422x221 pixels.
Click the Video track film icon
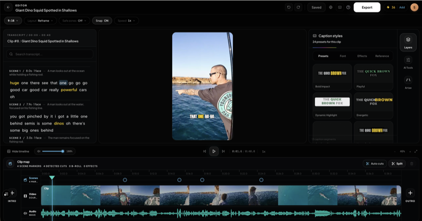pyautogui.click(x=25, y=196)
